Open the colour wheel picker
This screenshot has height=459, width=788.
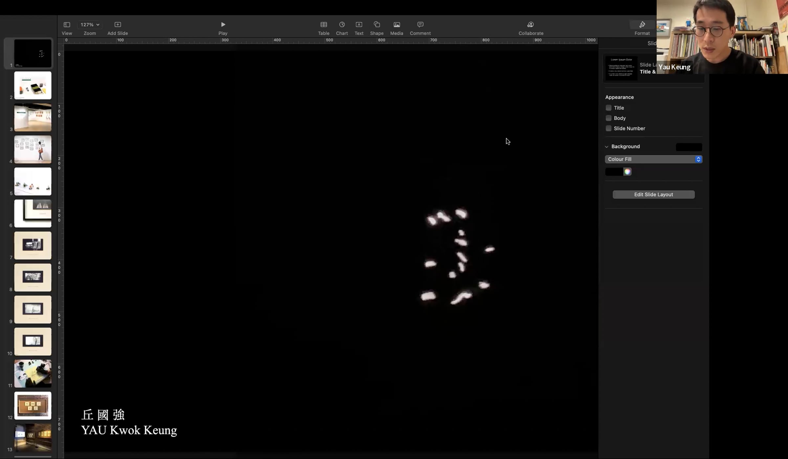pos(627,172)
